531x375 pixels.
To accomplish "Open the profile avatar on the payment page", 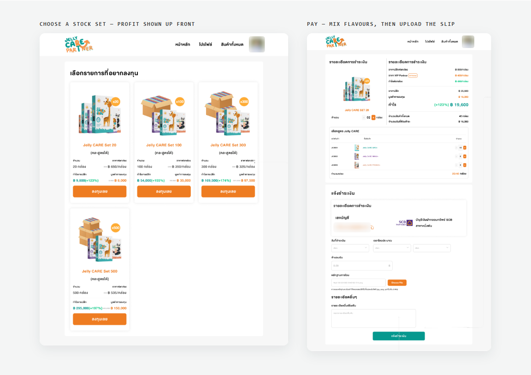I will click(x=468, y=42).
